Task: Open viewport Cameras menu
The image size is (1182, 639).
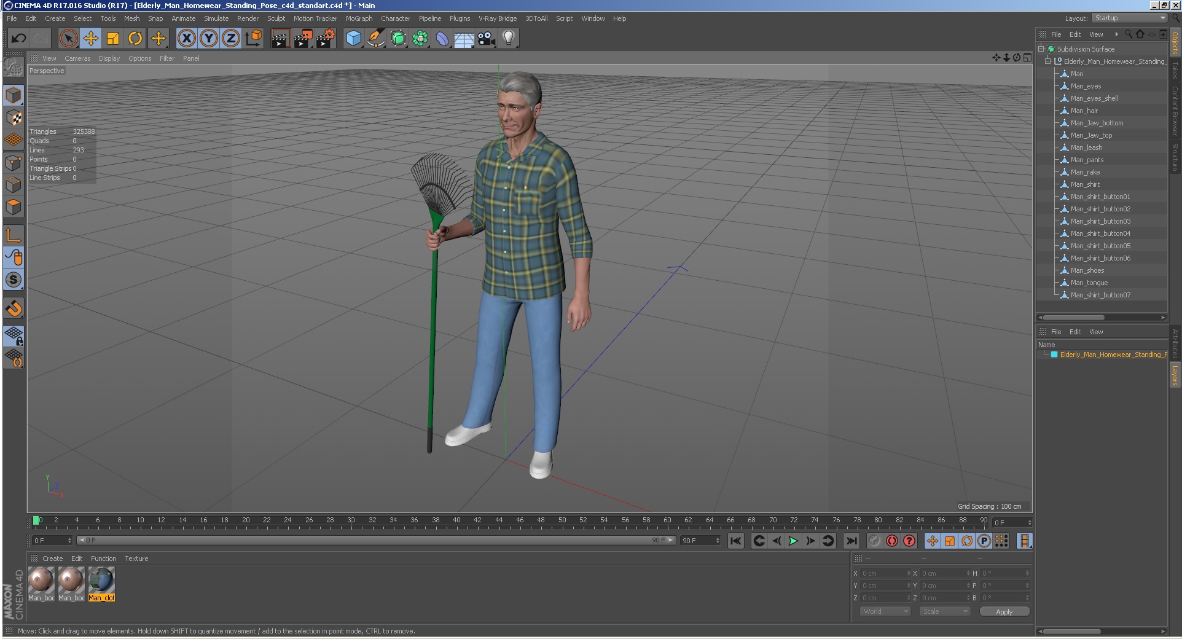Action: pos(77,58)
